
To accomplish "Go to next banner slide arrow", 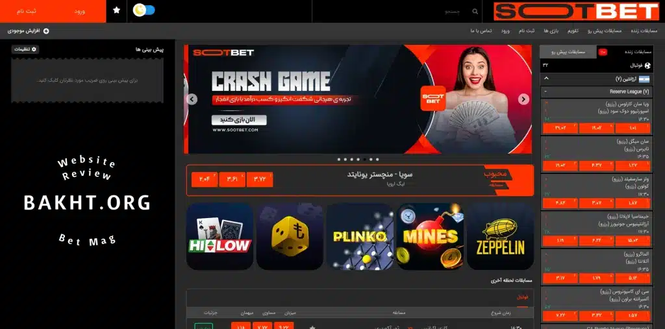I will [x=523, y=99].
